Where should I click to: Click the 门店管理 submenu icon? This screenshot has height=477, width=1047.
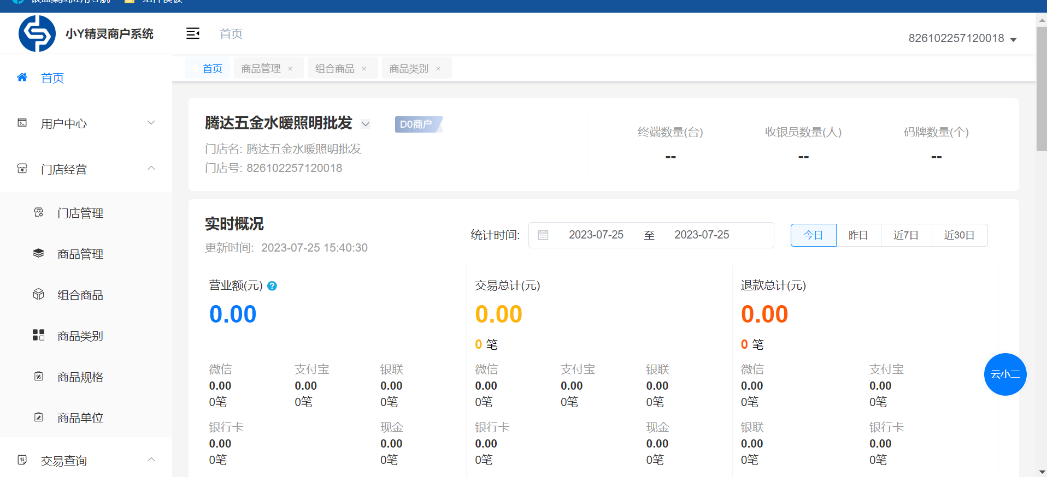point(39,212)
